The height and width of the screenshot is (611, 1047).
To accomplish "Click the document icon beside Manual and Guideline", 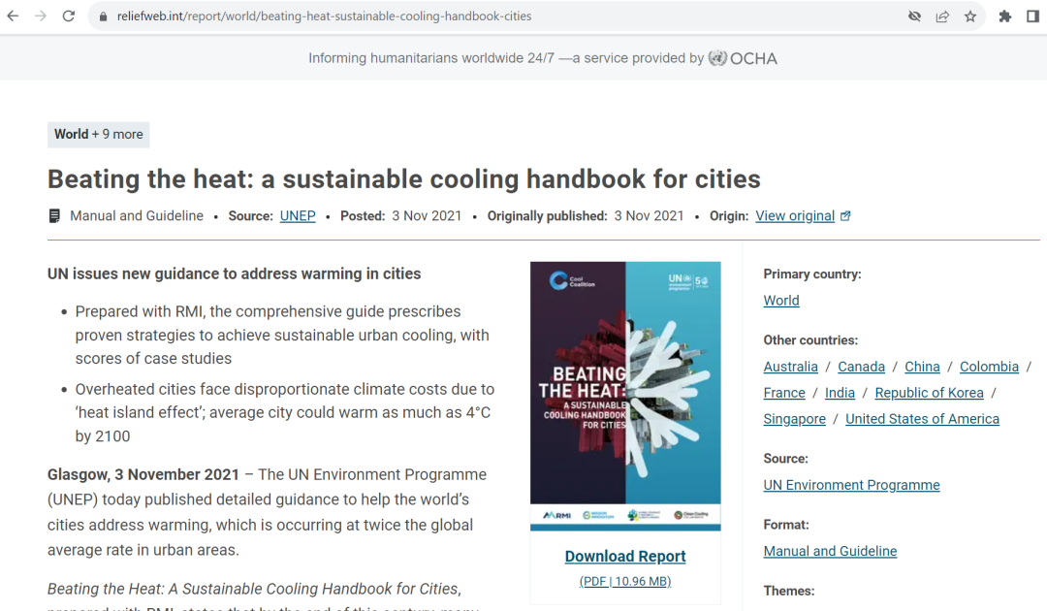I will (54, 215).
